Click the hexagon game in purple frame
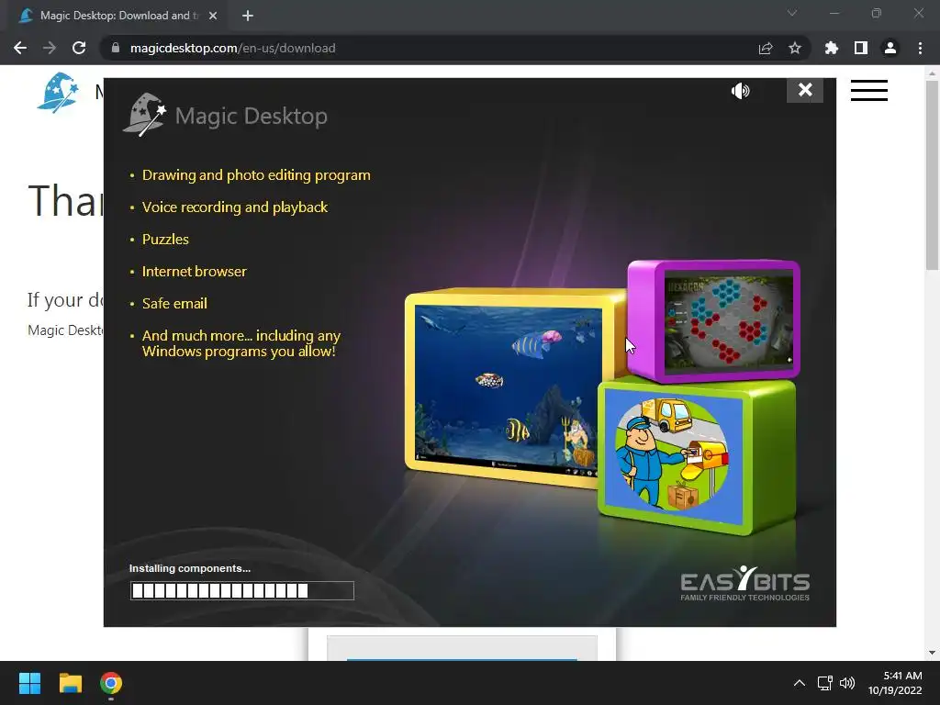The height and width of the screenshot is (705, 940). (728, 322)
